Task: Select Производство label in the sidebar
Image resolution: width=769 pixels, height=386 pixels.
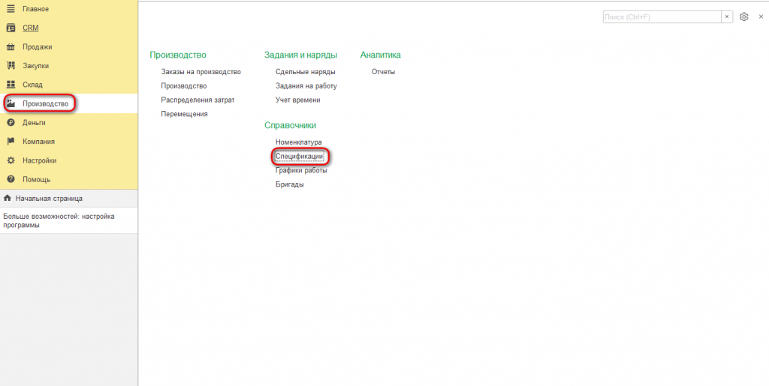Action: (x=45, y=103)
